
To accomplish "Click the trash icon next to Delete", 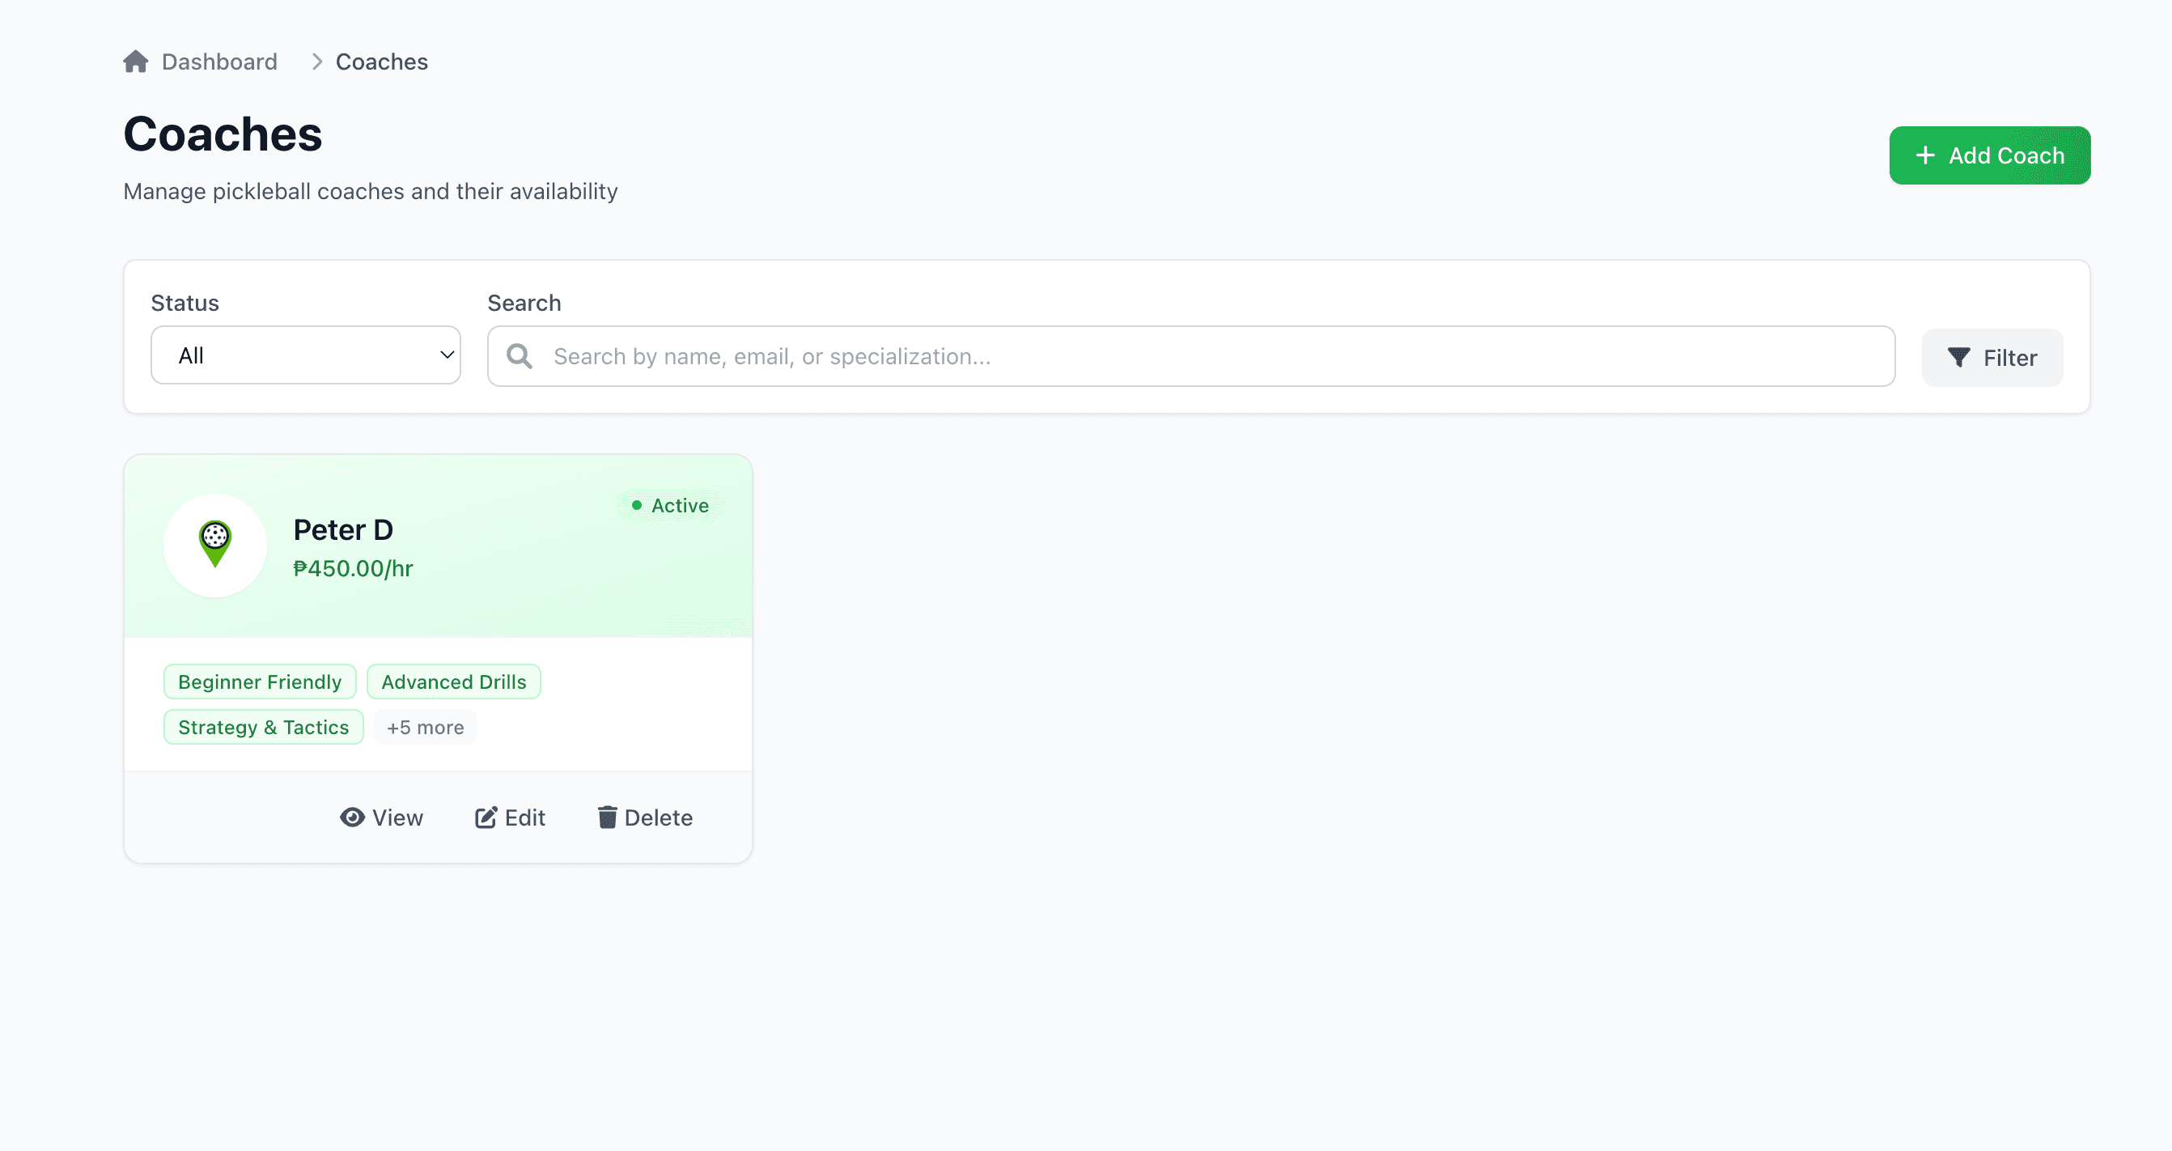I will tap(608, 817).
